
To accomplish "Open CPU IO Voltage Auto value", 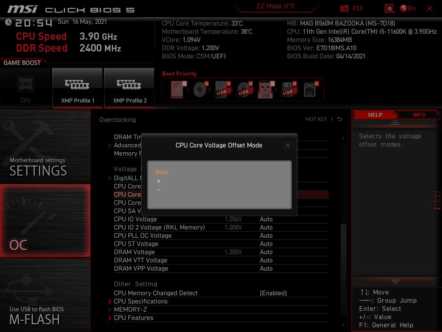I will coord(266,219).
